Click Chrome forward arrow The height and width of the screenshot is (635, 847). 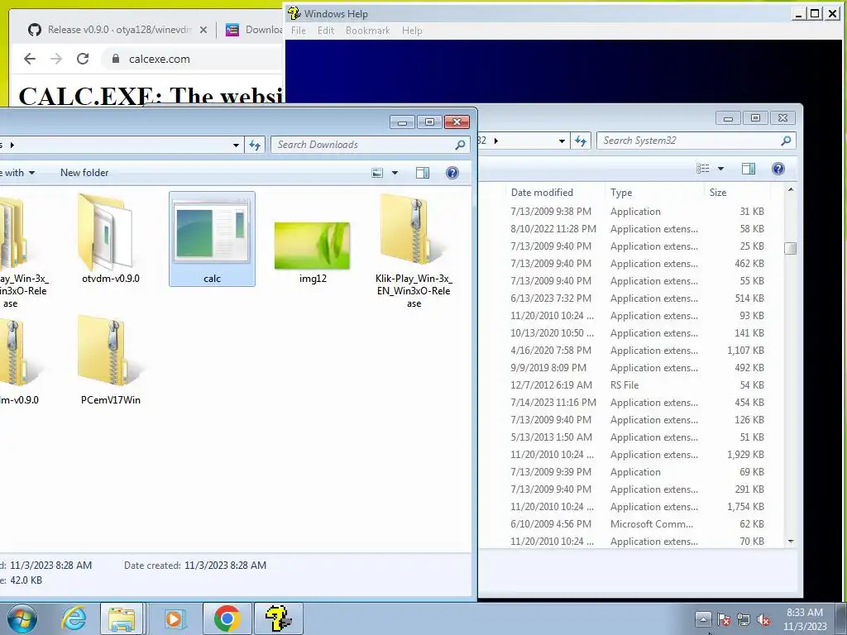click(x=56, y=59)
